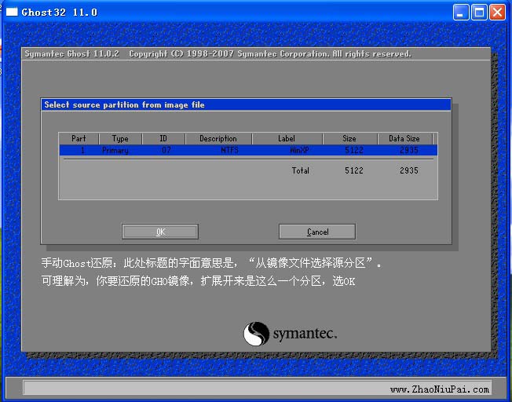Viewport: 512px width, 402px height.
Task: Click the WinXP label cell
Action: [299, 150]
